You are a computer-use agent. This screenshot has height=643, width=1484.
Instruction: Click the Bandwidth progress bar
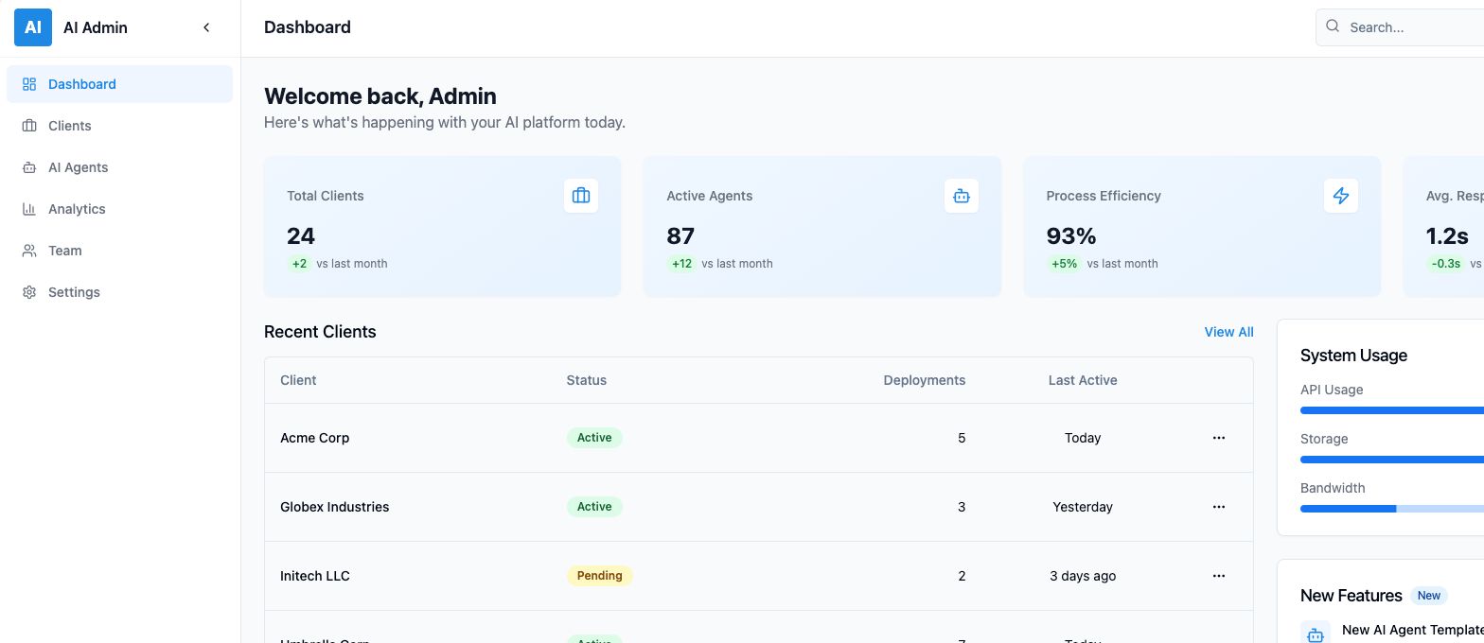coord(1392,509)
